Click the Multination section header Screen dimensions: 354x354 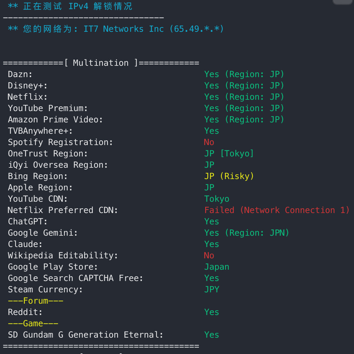pyautogui.click(x=101, y=63)
